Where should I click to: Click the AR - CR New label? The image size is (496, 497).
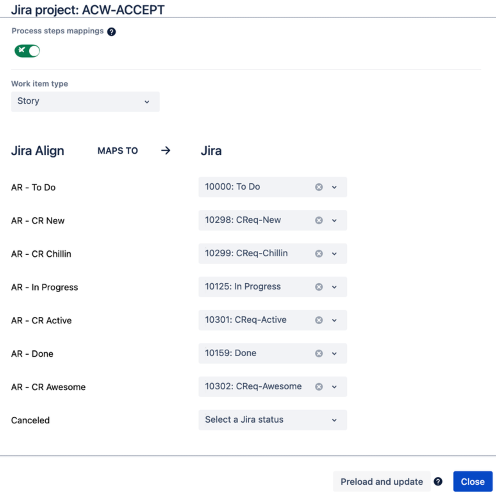tap(38, 221)
